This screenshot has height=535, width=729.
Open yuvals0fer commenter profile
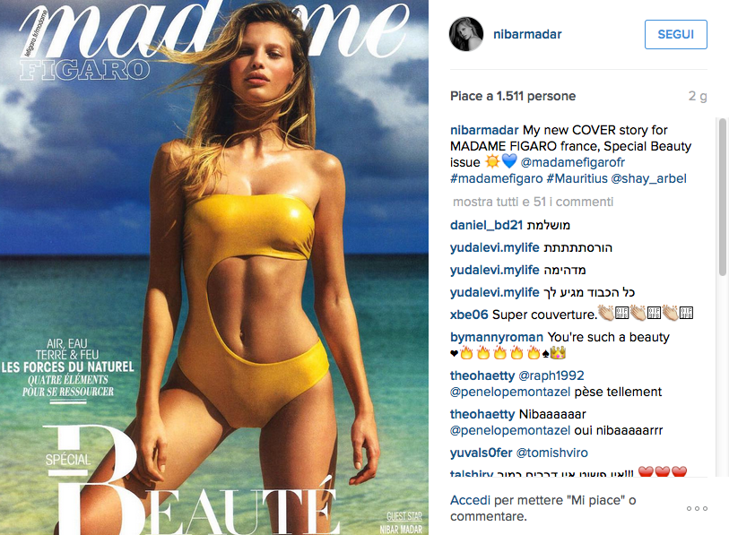coord(482,453)
